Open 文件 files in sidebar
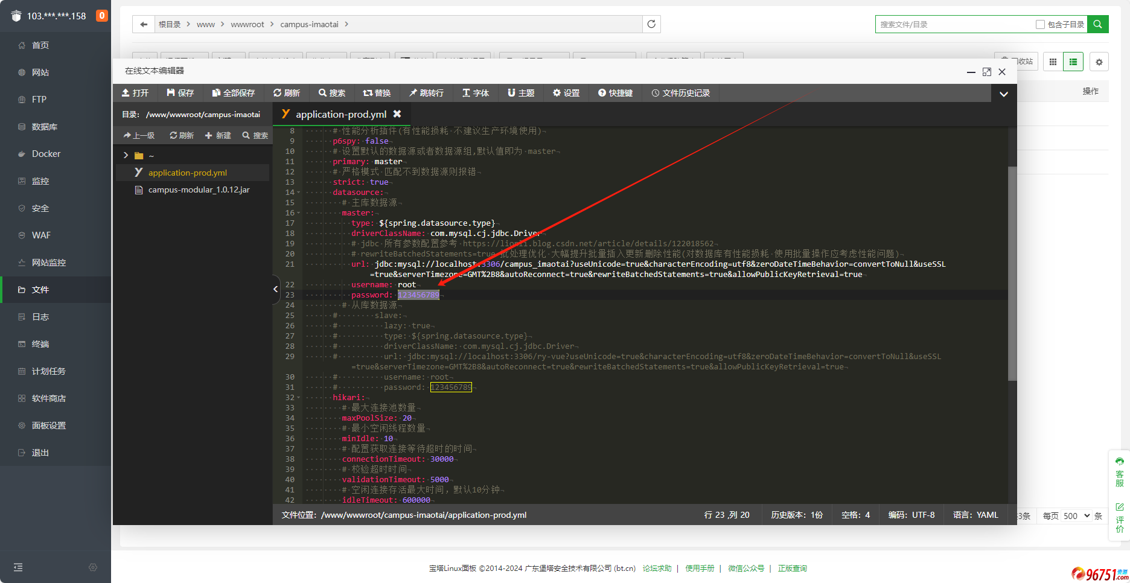 tap(56, 290)
